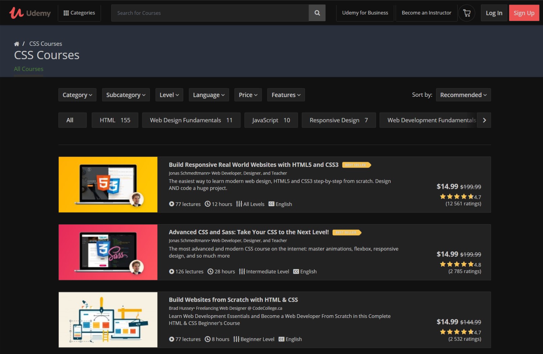Click the CC captions icon on Advanced CSS course
Screen dimensions: 543x354
(x=295, y=271)
